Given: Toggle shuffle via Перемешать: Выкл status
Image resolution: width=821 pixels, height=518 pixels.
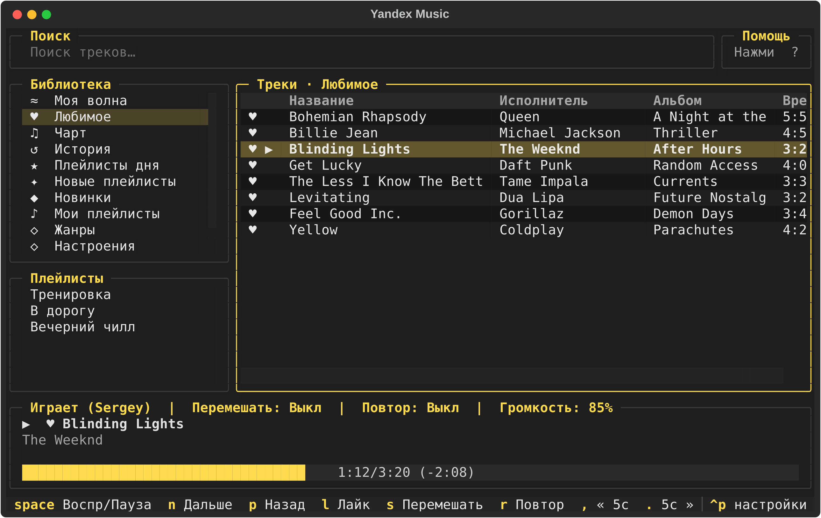Looking at the screenshot, I should pos(257,408).
